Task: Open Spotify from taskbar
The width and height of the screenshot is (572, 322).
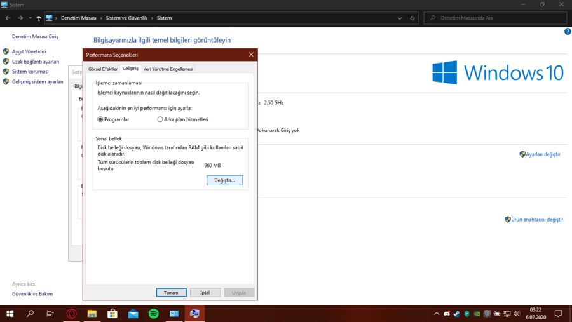Action: [154, 314]
